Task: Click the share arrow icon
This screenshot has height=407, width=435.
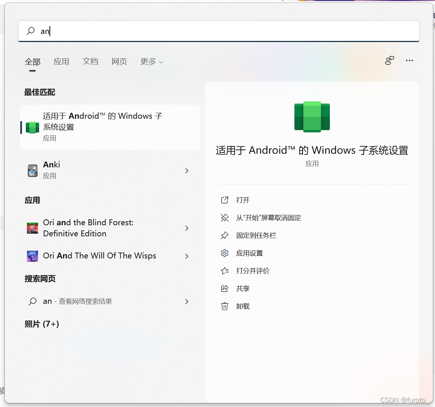Action: coord(224,289)
